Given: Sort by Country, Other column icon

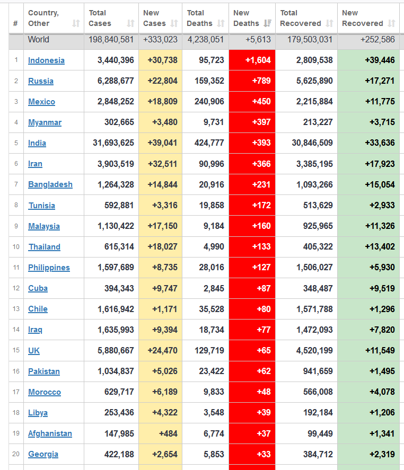Looking at the screenshot, I should 76,23.
